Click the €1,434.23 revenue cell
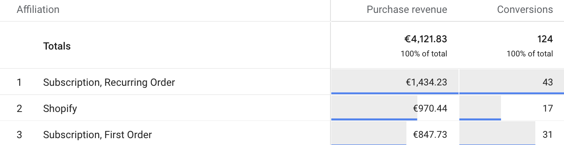This screenshot has width=564, height=145. (x=395, y=82)
